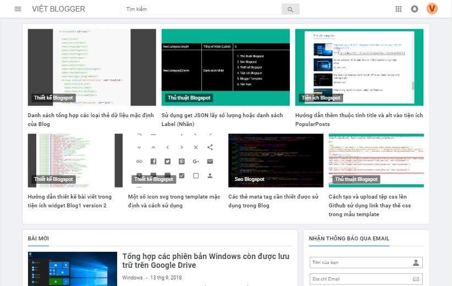The image size is (452, 286).
Task: Click the person icon in name field
Action: 416,263
